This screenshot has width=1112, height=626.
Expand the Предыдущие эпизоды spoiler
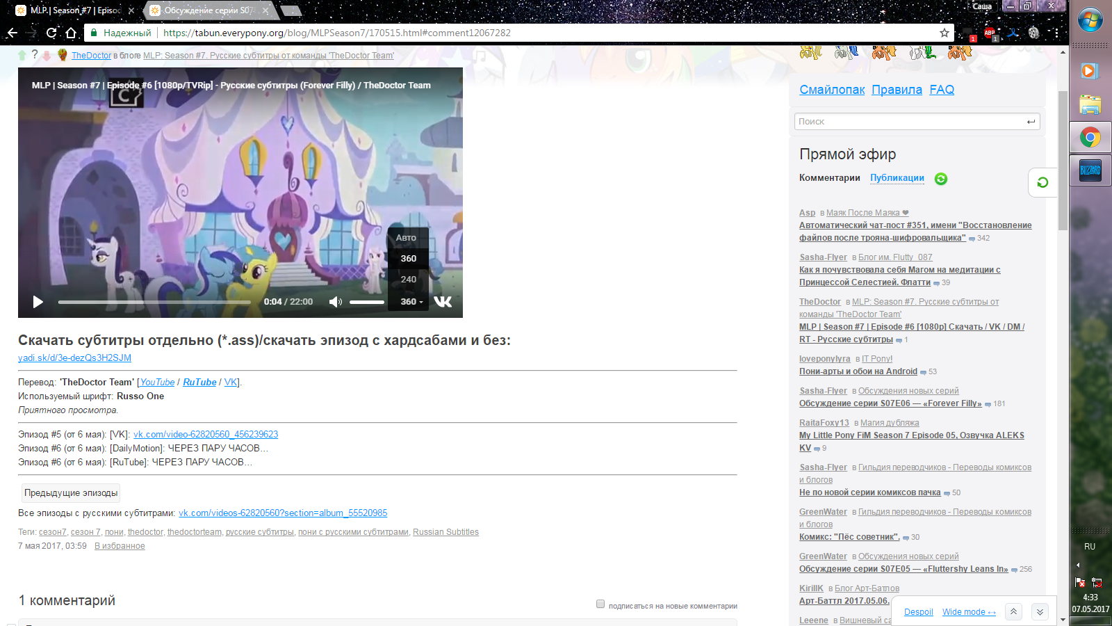[71, 493]
